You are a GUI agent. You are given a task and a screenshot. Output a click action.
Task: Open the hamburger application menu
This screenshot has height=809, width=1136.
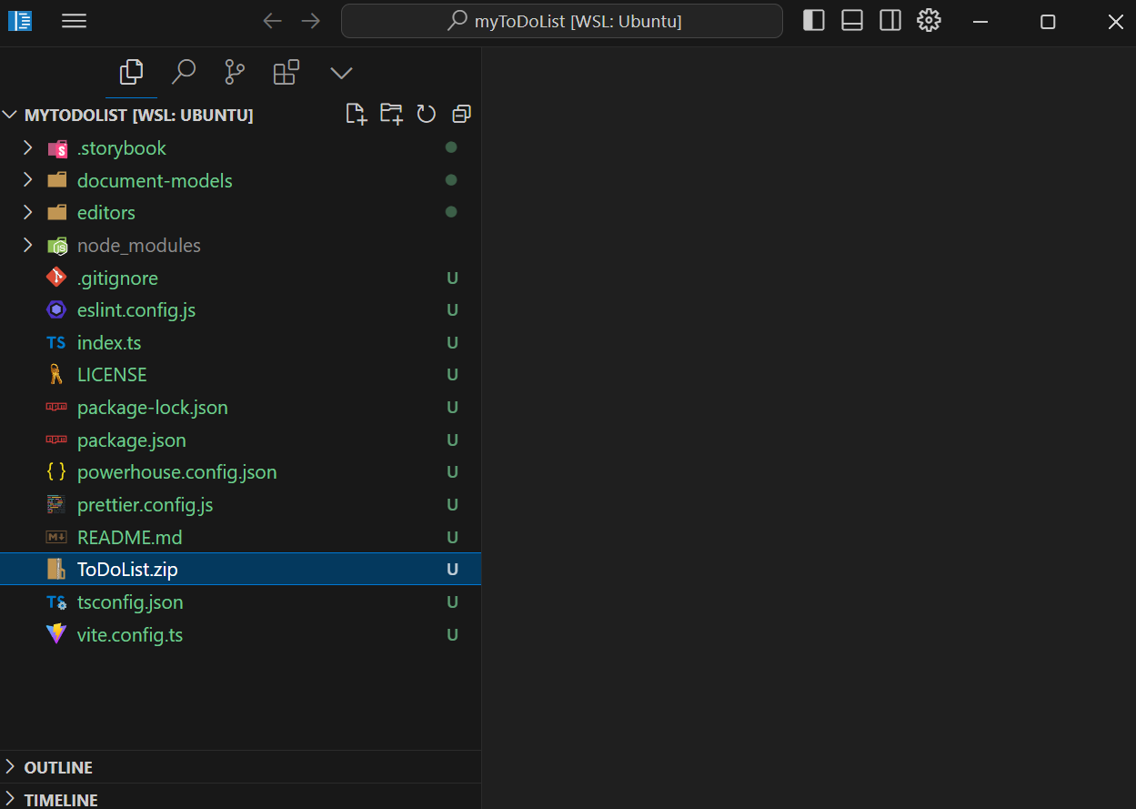click(x=74, y=21)
